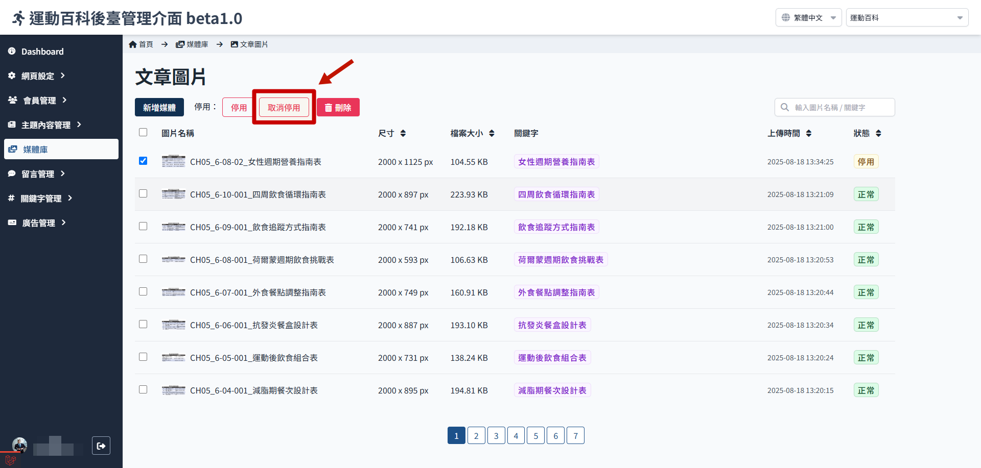Click the running figure logo icon
Screen dimensions: 981x468
(18, 18)
